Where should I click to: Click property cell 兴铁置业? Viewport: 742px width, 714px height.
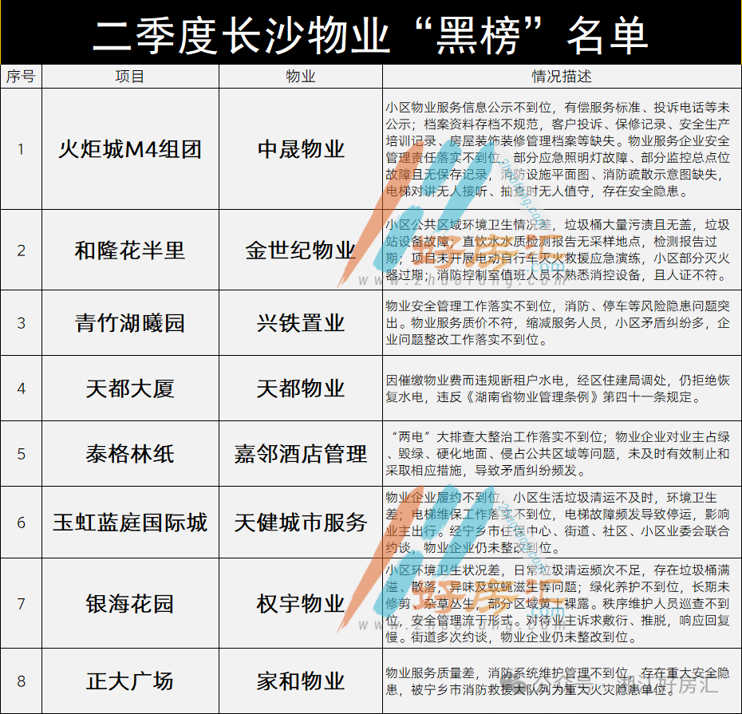click(x=301, y=323)
